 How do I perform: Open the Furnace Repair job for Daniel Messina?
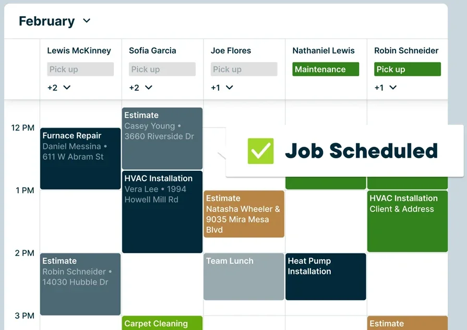80,157
